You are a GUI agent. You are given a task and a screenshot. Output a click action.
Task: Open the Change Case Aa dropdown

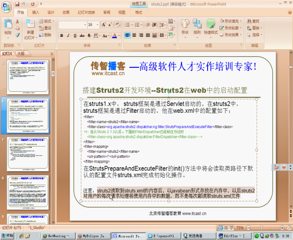click(106, 36)
